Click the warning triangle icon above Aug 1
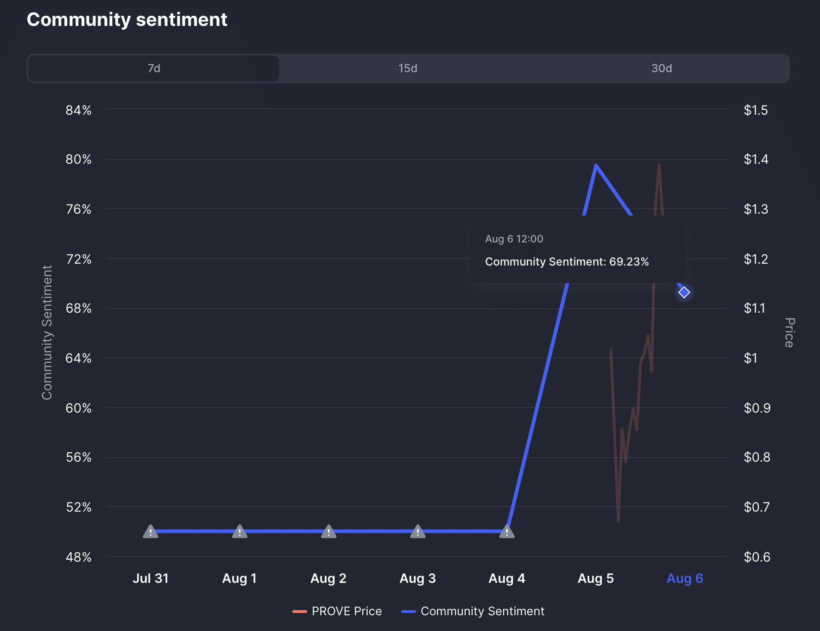Screen dimensions: 820x631 click(240, 532)
